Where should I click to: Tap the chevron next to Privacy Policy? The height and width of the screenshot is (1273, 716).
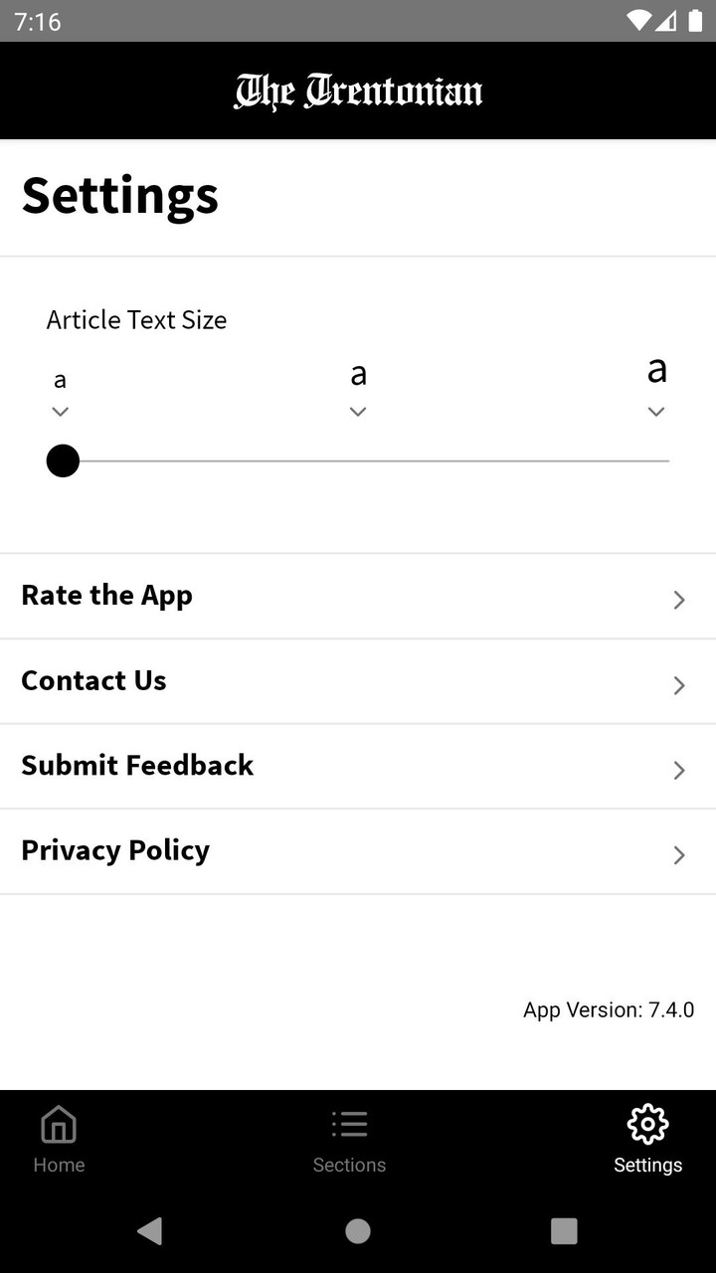pyautogui.click(x=679, y=855)
